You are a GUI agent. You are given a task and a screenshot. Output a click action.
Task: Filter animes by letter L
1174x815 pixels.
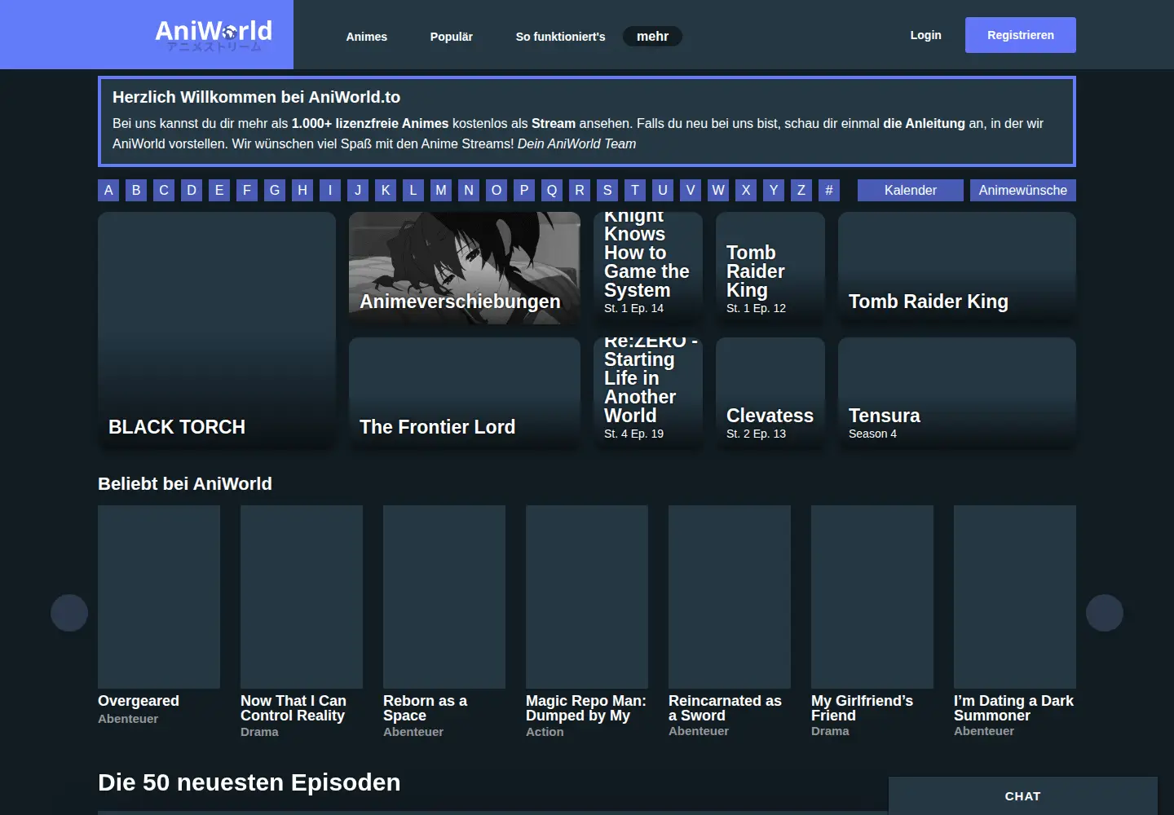(413, 190)
